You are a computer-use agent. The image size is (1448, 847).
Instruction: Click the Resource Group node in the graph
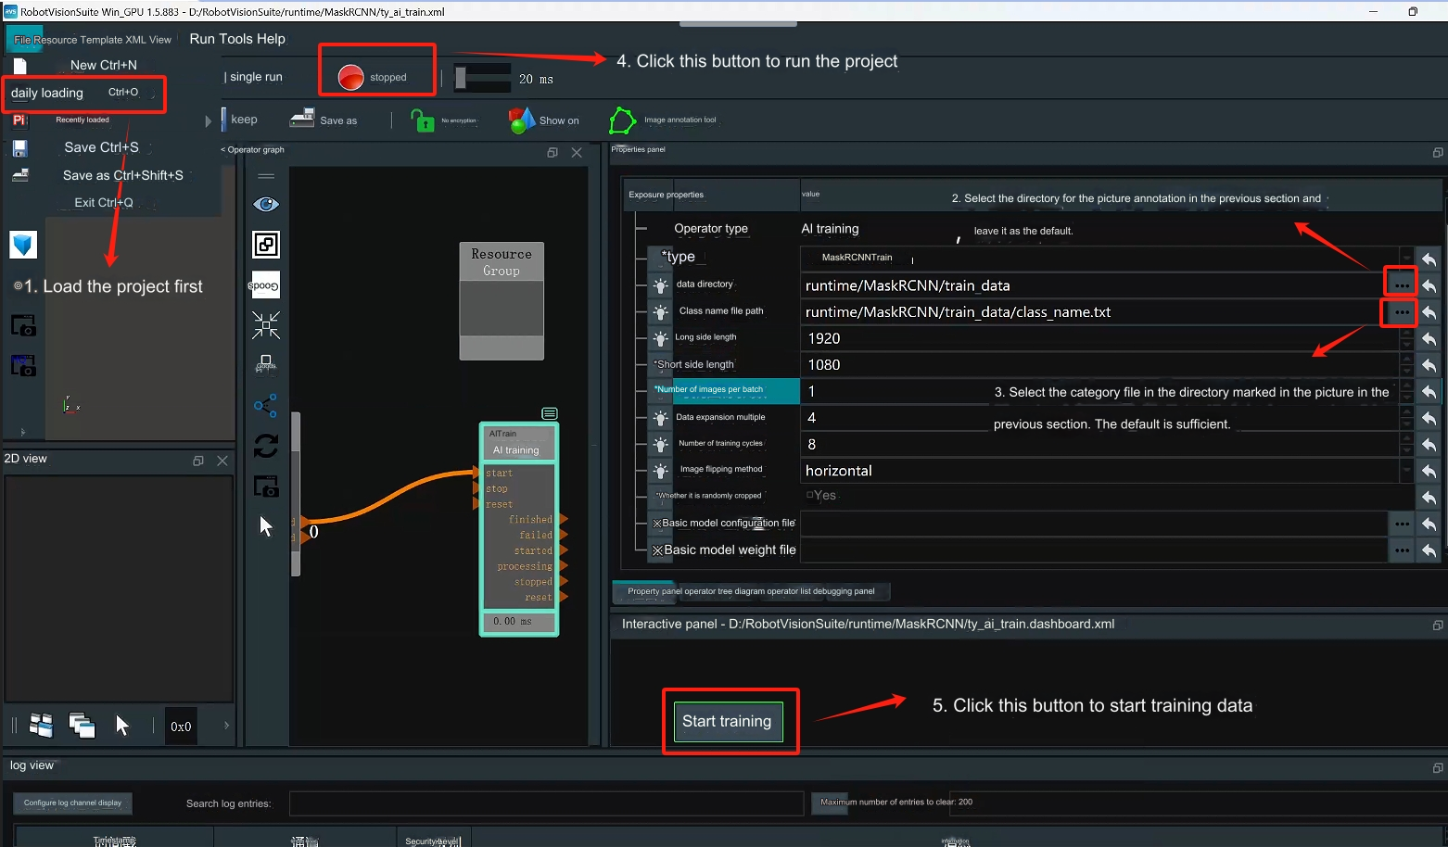[x=502, y=301]
